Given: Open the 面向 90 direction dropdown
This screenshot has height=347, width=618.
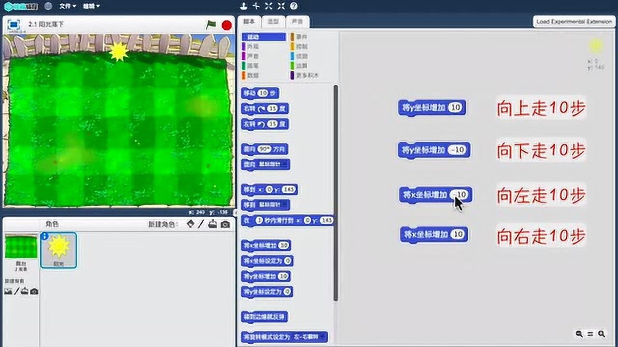Looking at the screenshot, I should pos(264,149).
